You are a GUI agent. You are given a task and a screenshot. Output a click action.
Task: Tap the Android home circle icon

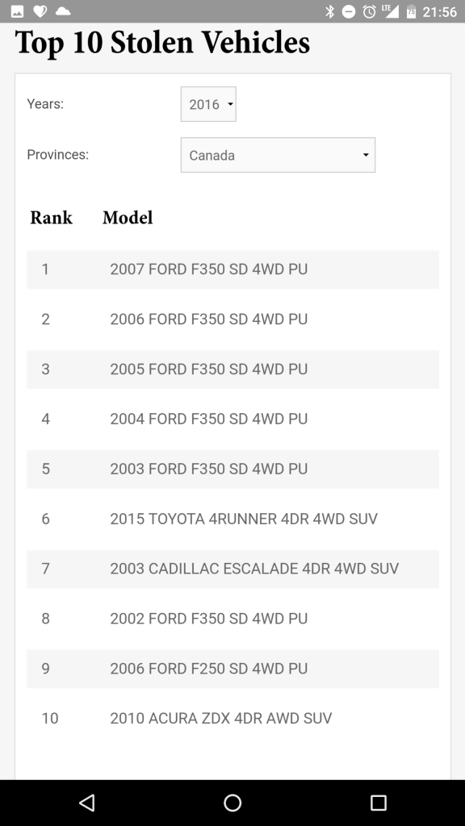click(232, 803)
